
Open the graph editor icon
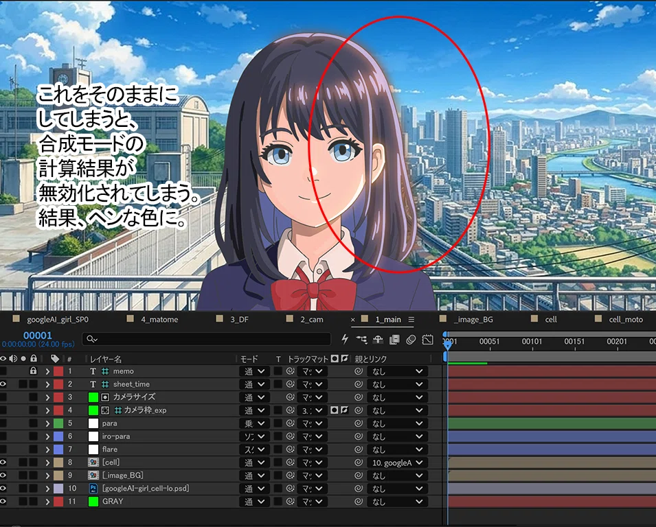427,340
